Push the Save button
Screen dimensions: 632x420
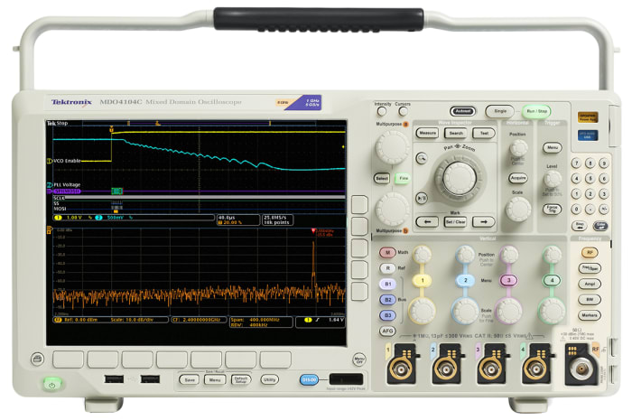point(189,379)
